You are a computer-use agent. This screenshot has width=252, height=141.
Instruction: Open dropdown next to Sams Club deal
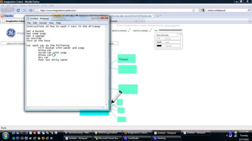[153, 16]
